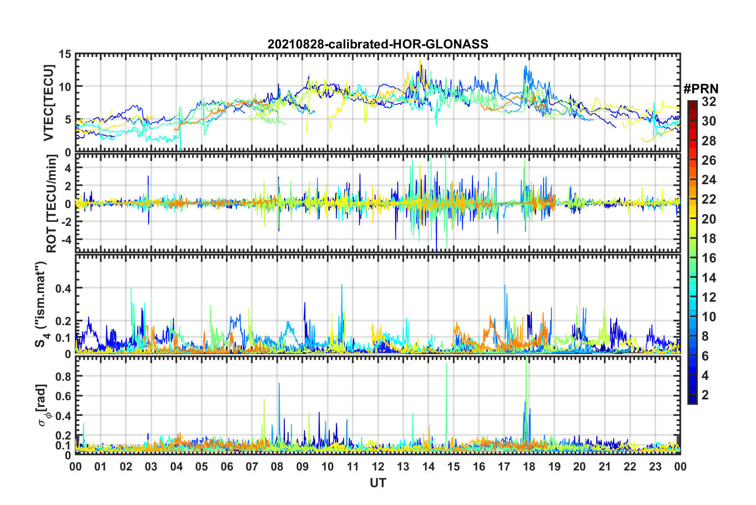Click inside the S4 scintillation plot panel

[x=378, y=304]
